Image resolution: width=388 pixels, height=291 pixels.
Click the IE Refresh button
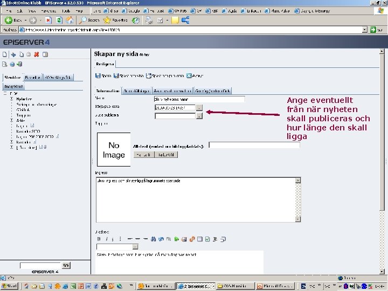tap(59, 20)
